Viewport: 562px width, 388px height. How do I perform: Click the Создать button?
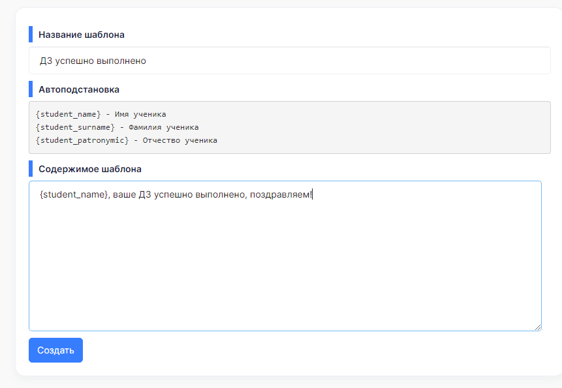pos(55,350)
